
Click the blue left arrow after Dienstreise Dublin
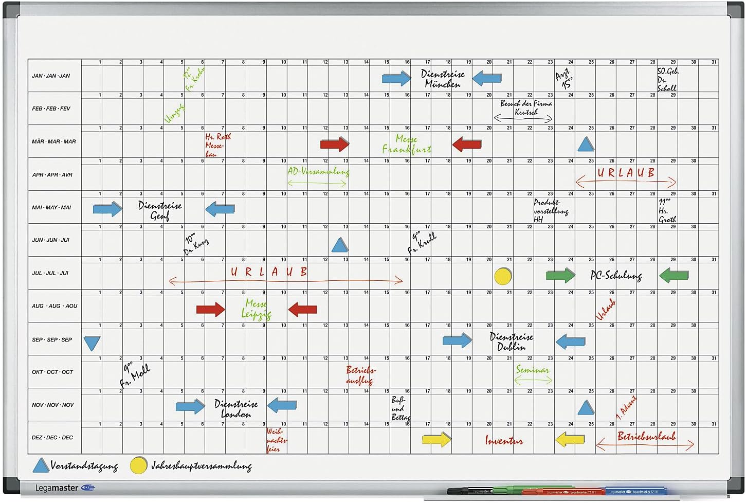tap(571, 340)
